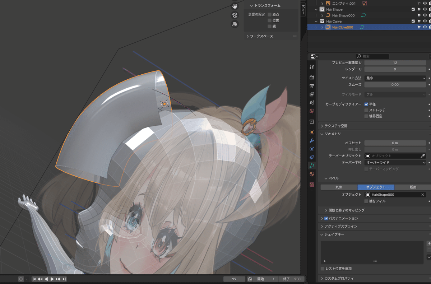
Task: Select オブジェクト bevel mode tab
Action: [x=376, y=187]
